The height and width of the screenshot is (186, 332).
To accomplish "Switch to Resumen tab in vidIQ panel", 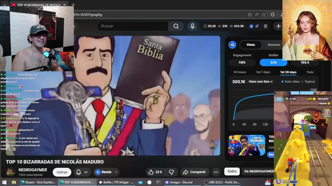I will (274, 45).
